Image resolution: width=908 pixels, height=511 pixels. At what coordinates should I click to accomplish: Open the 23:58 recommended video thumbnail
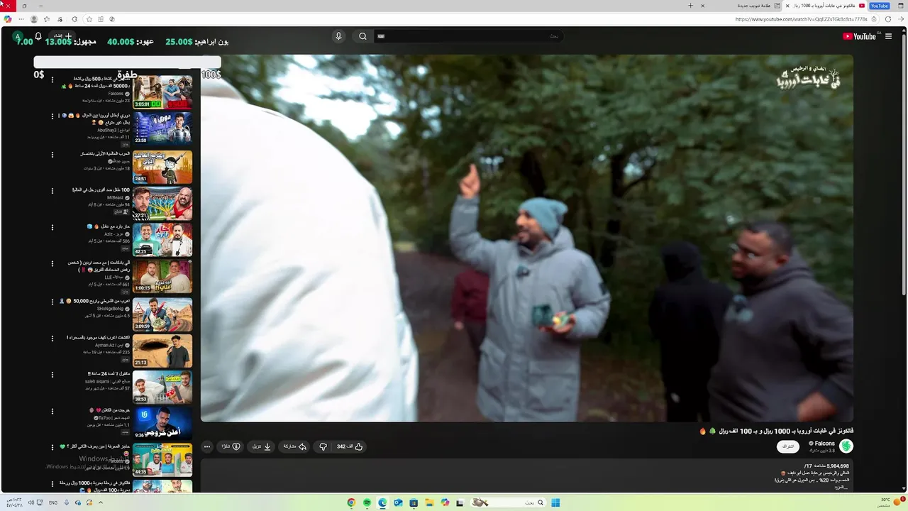pos(162,128)
